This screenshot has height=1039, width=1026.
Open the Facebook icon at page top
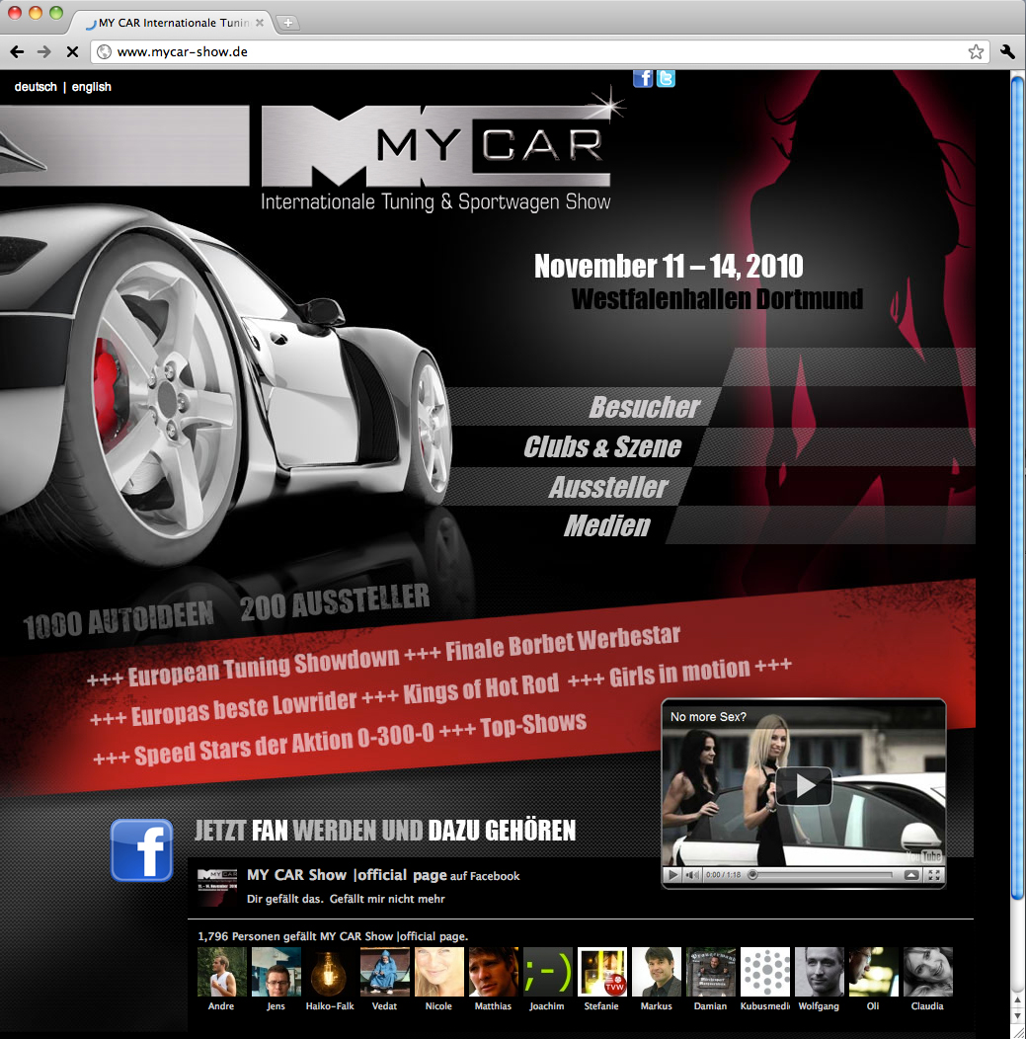643,78
